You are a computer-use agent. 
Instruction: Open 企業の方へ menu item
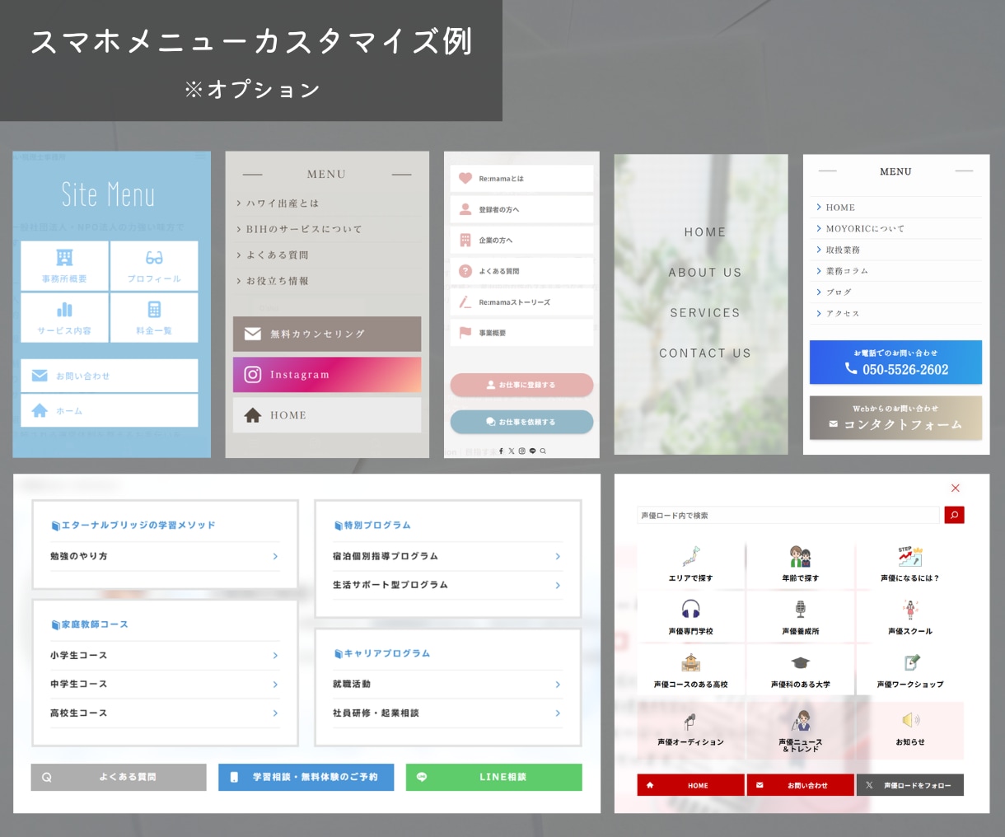(521, 241)
